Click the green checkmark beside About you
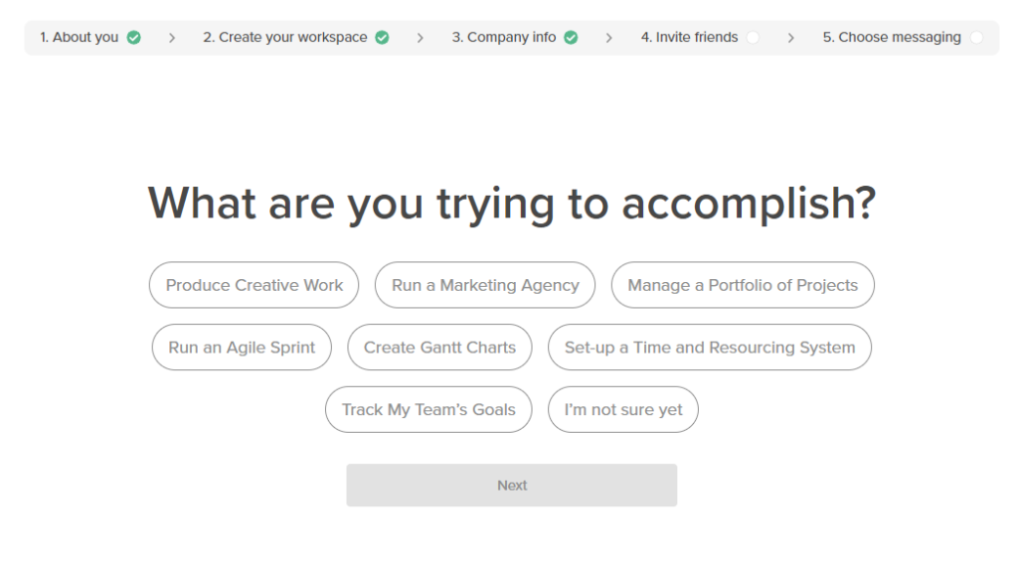 click(134, 38)
